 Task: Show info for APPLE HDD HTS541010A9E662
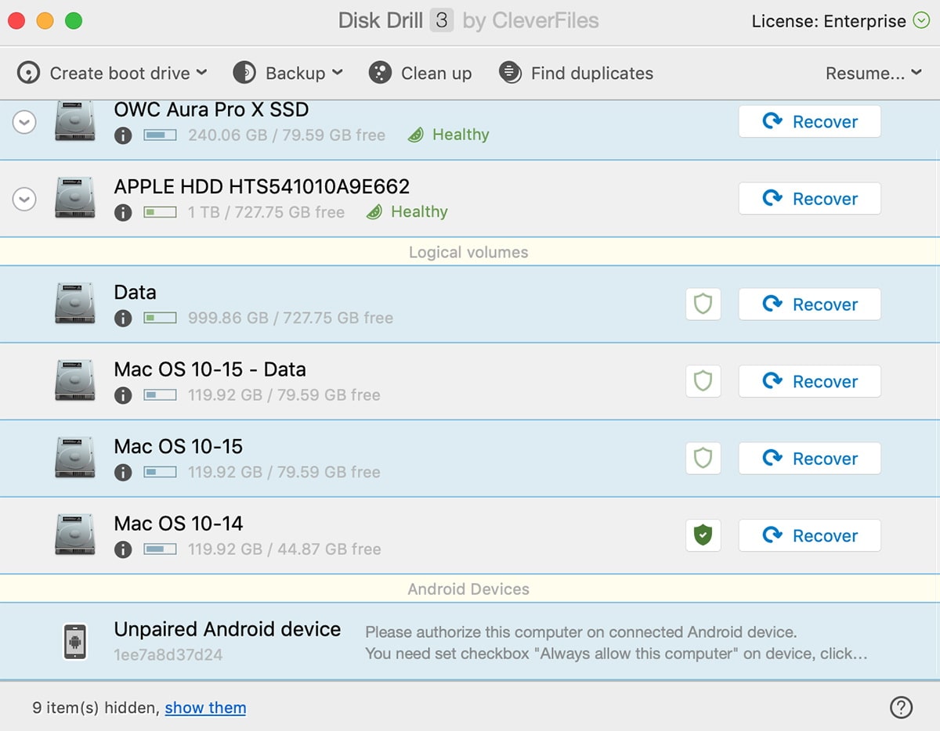(x=123, y=212)
